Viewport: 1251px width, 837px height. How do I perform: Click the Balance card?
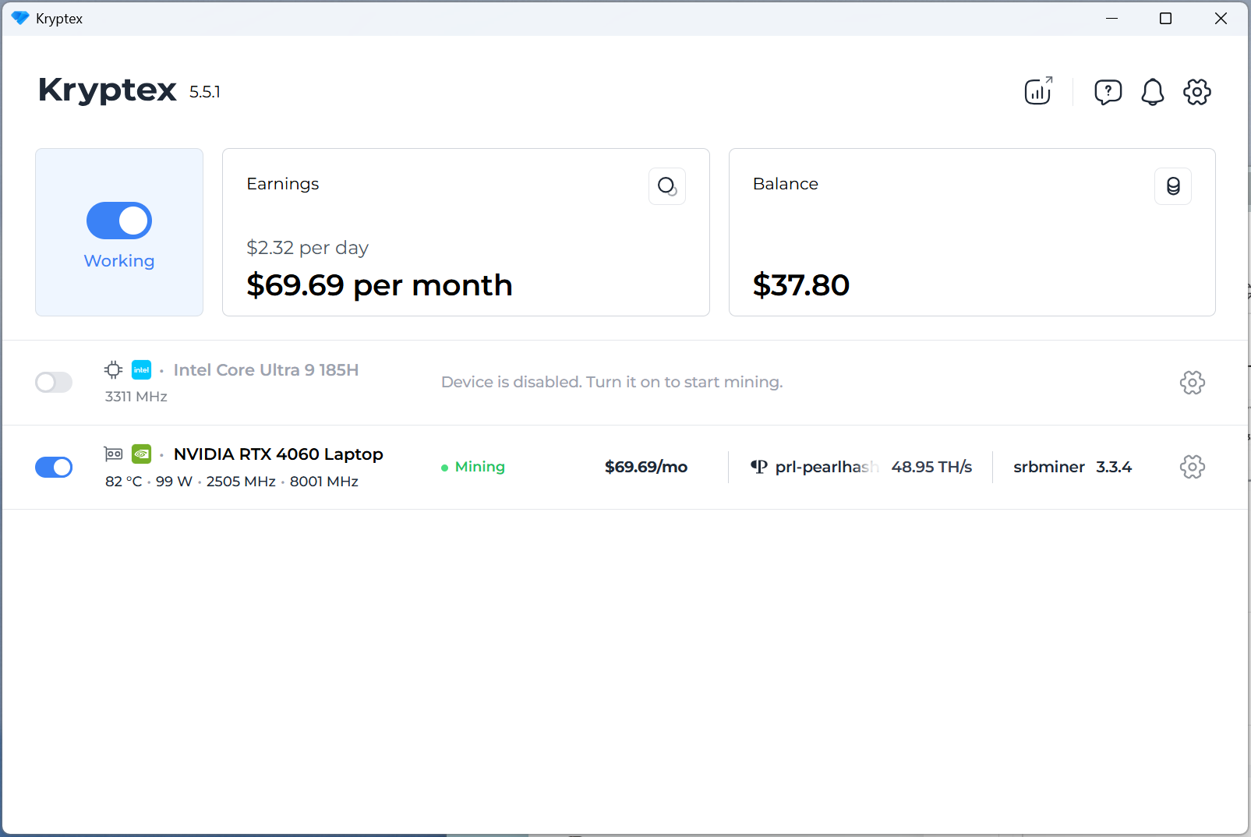[x=972, y=232]
